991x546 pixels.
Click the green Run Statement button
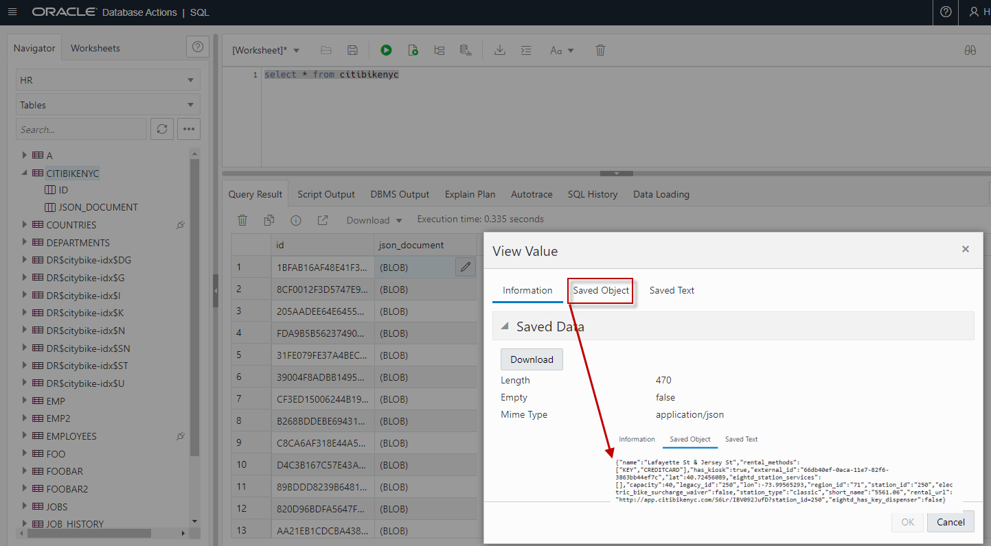coord(386,50)
